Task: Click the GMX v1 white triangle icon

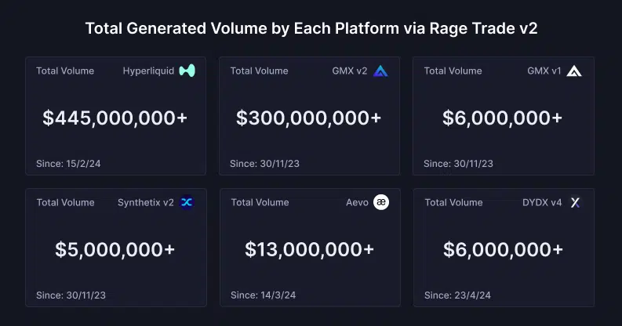Action: tap(574, 71)
